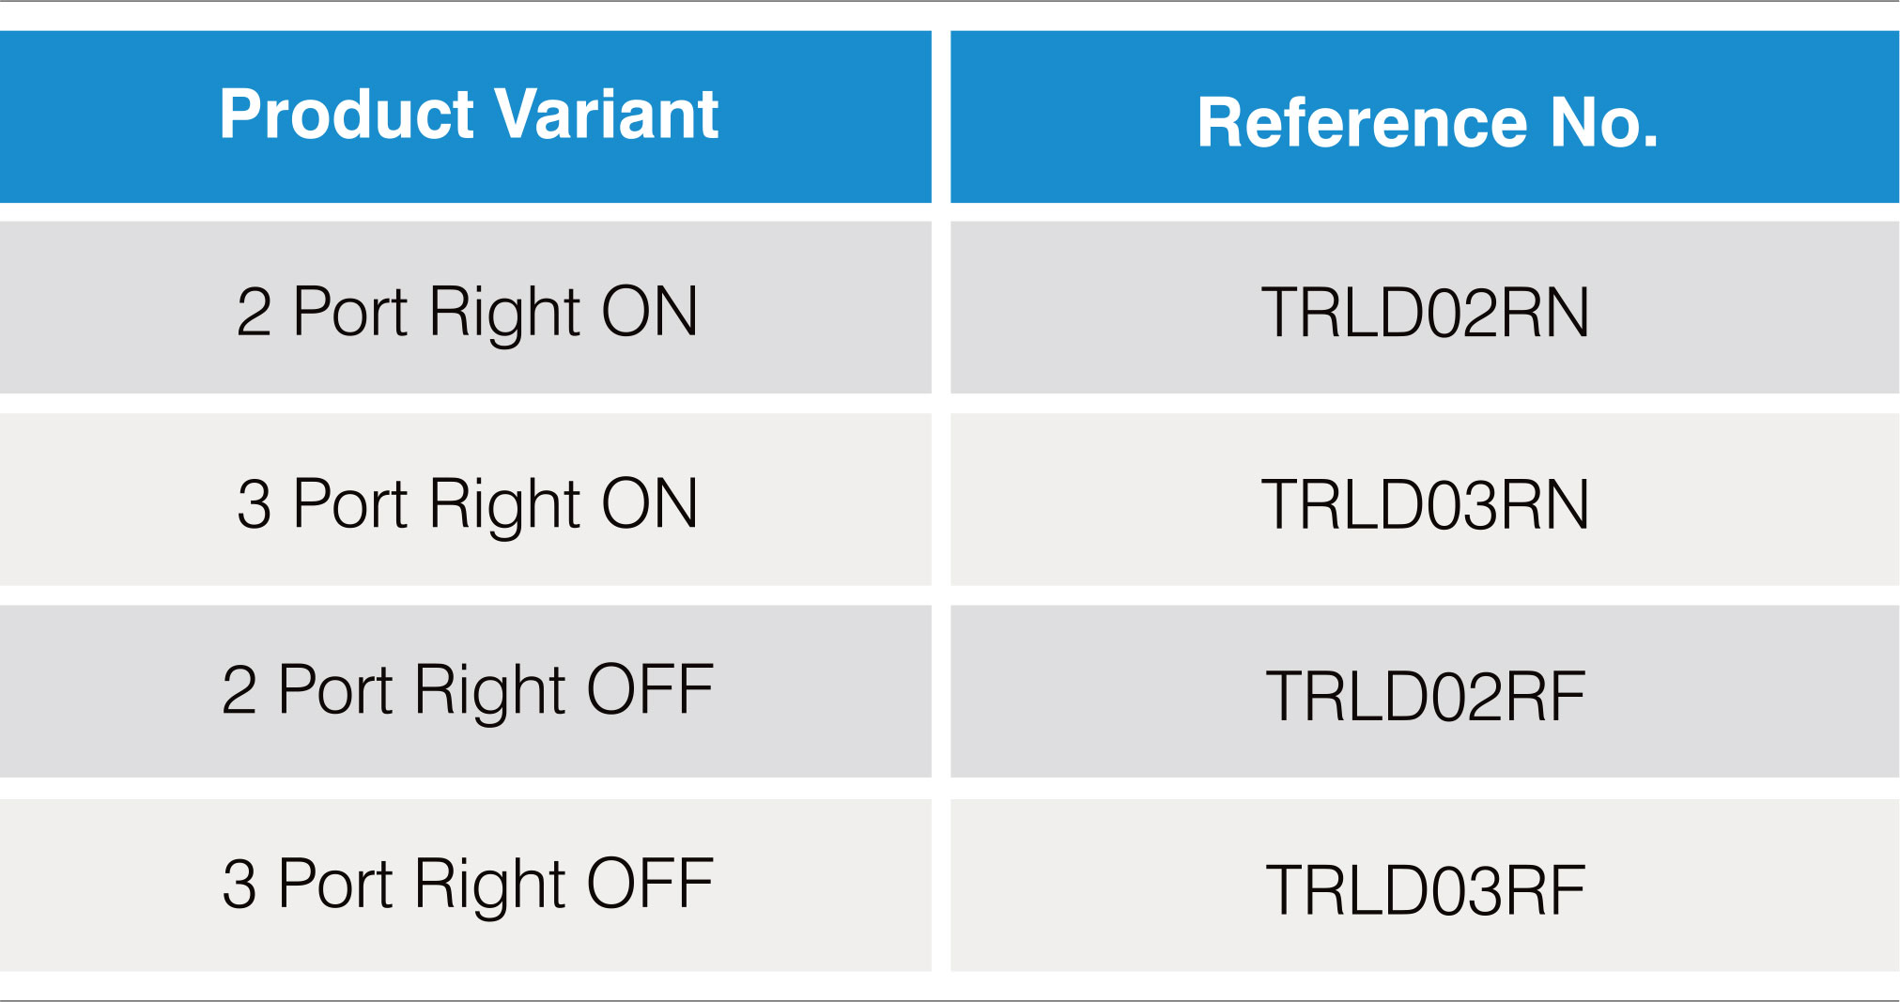Click the digit 3 in 3 Port Right OFF
Viewport: 1900px width, 1002px height.
[x=239, y=885]
